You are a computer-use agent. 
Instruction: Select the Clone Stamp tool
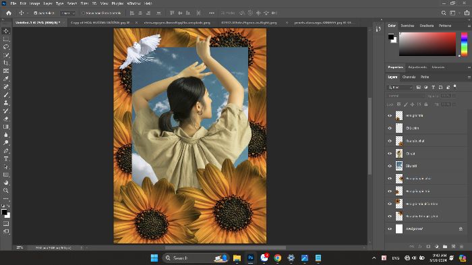6,102
